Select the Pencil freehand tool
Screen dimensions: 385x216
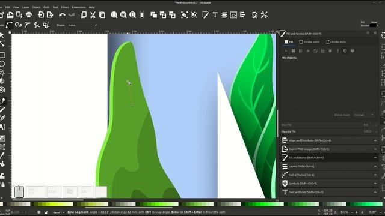(x=2, y=109)
